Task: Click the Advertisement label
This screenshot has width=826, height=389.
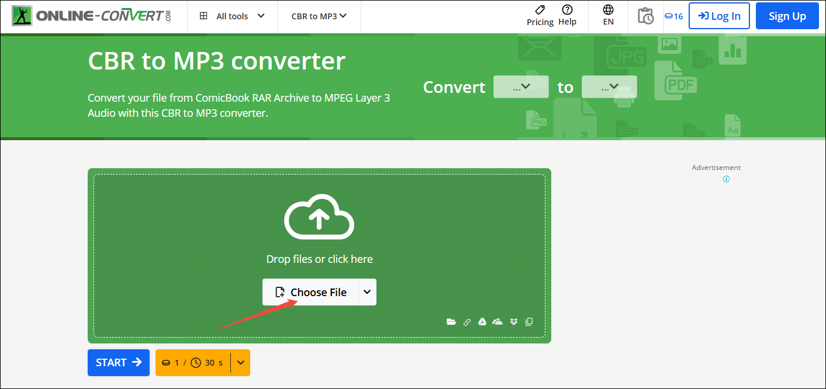Action: [716, 168]
